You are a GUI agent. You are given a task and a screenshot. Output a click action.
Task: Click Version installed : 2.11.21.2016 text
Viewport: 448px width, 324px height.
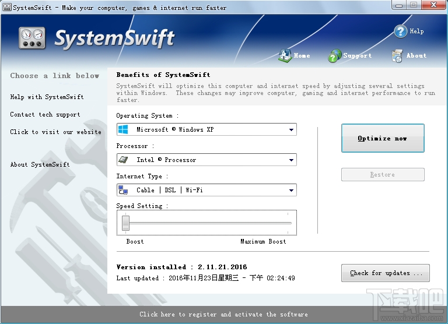coord(182,267)
